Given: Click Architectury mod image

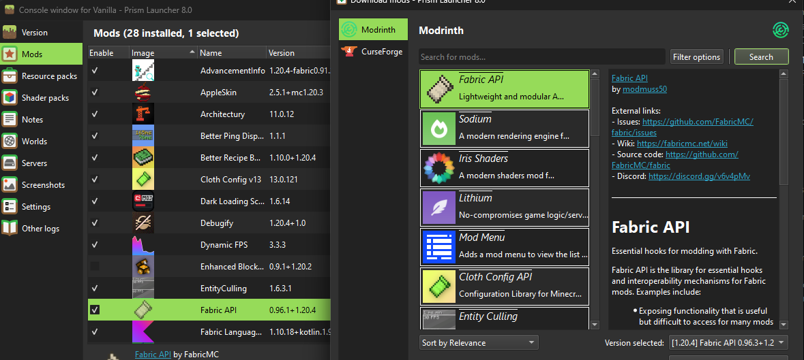Looking at the screenshot, I should point(143,114).
